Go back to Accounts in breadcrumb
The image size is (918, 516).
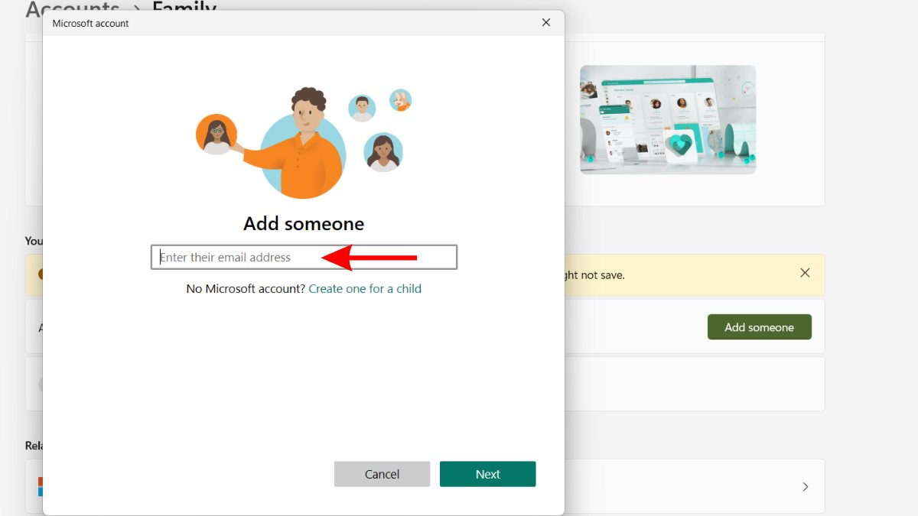pyautogui.click(x=73, y=9)
